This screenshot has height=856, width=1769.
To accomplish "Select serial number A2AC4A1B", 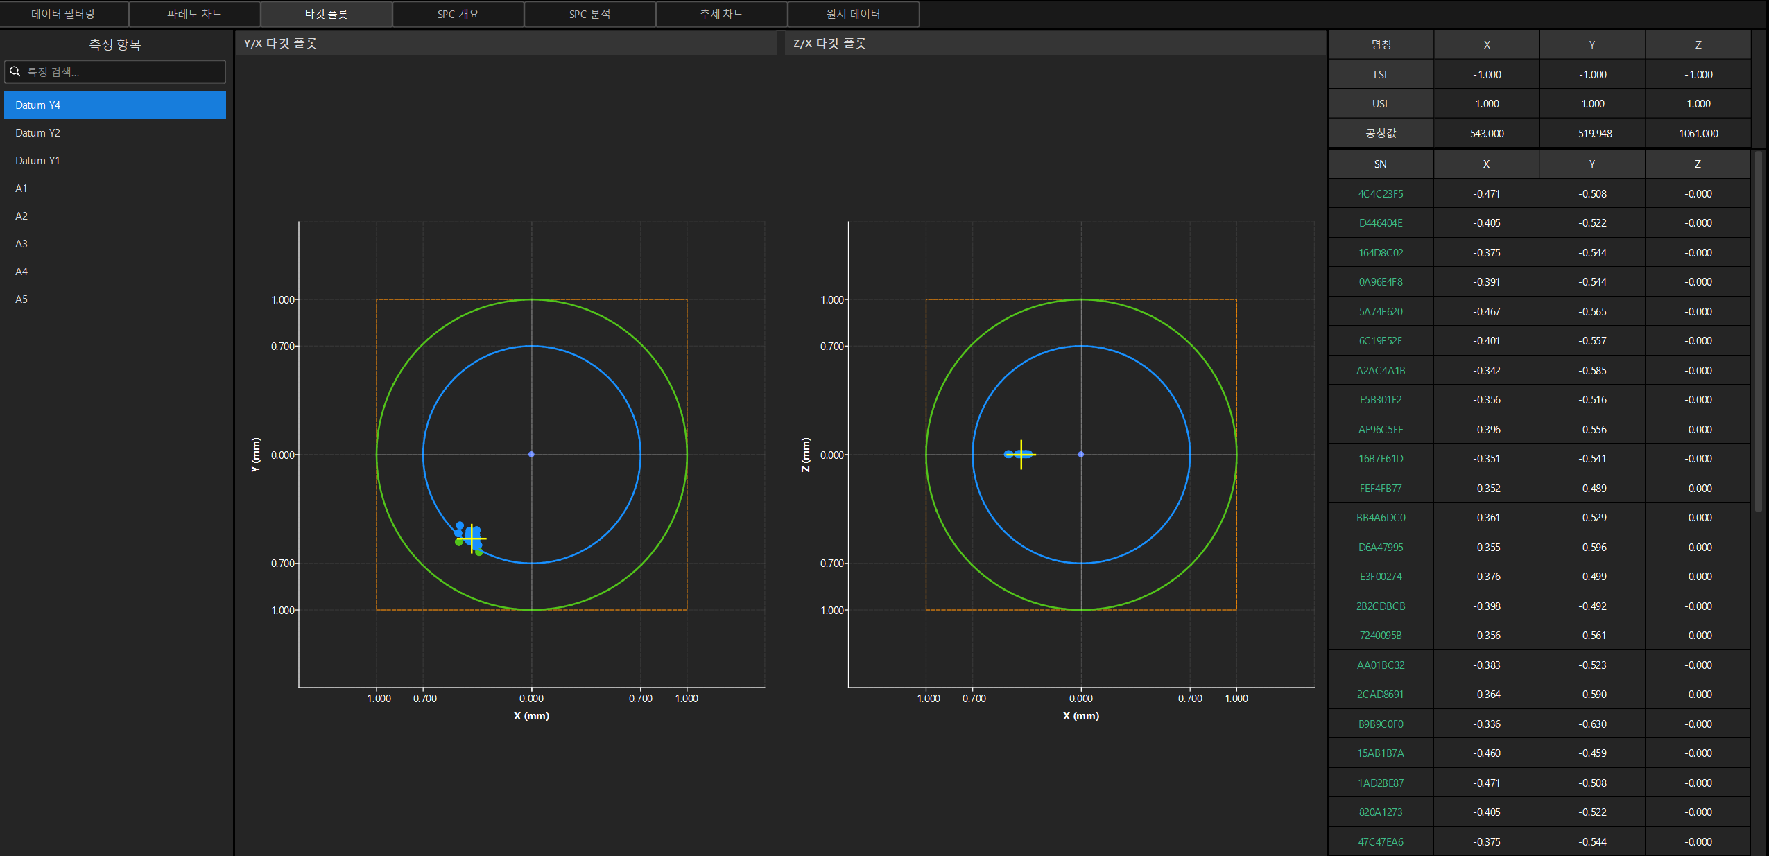I will point(1381,371).
